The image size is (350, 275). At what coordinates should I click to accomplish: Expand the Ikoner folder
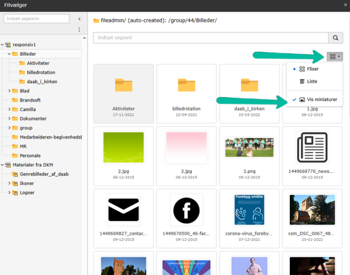click(x=9, y=183)
